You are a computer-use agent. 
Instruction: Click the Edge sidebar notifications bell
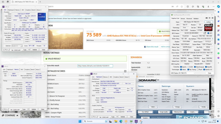(x=219, y=12)
